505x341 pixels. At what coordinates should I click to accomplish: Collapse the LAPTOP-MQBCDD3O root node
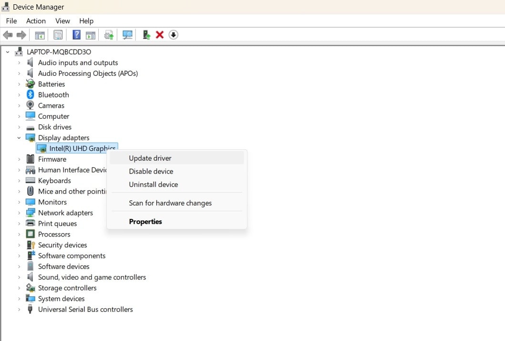click(8, 52)
